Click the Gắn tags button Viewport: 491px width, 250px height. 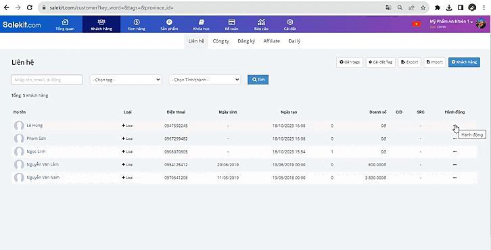pyautogui.click(x=350, y=62)
